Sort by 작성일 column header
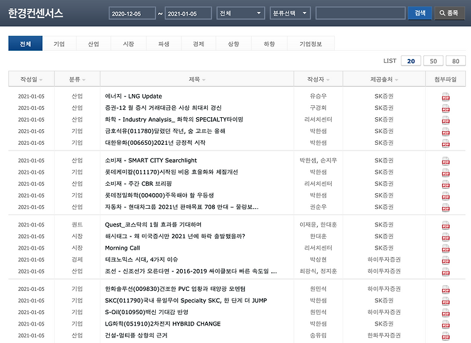 tap(31, 79)
